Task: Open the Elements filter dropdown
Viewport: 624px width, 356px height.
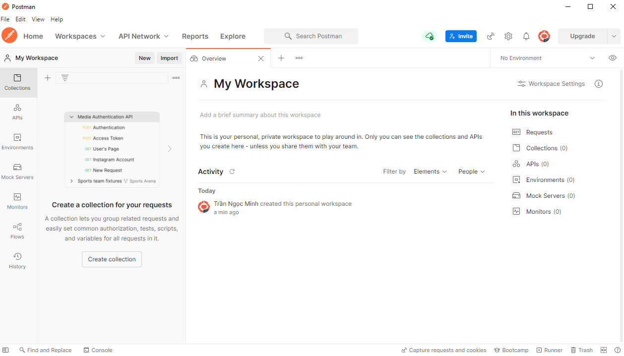Action: coord(430,172)
